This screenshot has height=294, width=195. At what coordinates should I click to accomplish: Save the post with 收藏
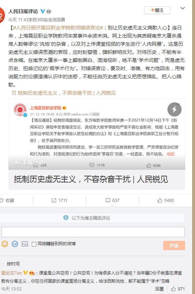coord(7,200)
